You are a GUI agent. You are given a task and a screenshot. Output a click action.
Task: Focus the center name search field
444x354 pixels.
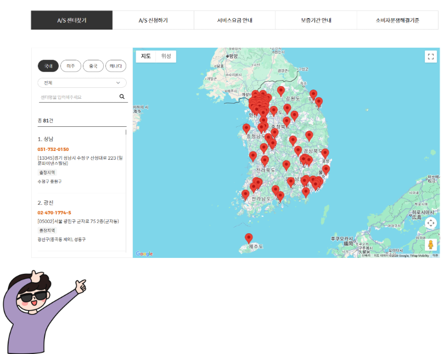click(x=78, y=97)
